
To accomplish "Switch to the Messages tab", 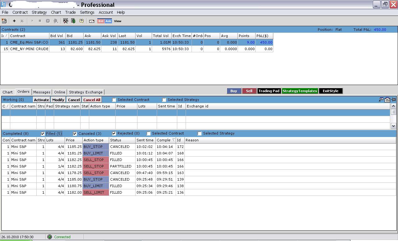I will pos(42,92).
